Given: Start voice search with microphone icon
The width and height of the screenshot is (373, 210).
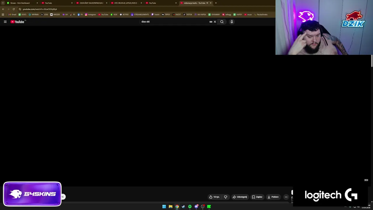Looking at the screenshot, I should click(x=232, y=22).
